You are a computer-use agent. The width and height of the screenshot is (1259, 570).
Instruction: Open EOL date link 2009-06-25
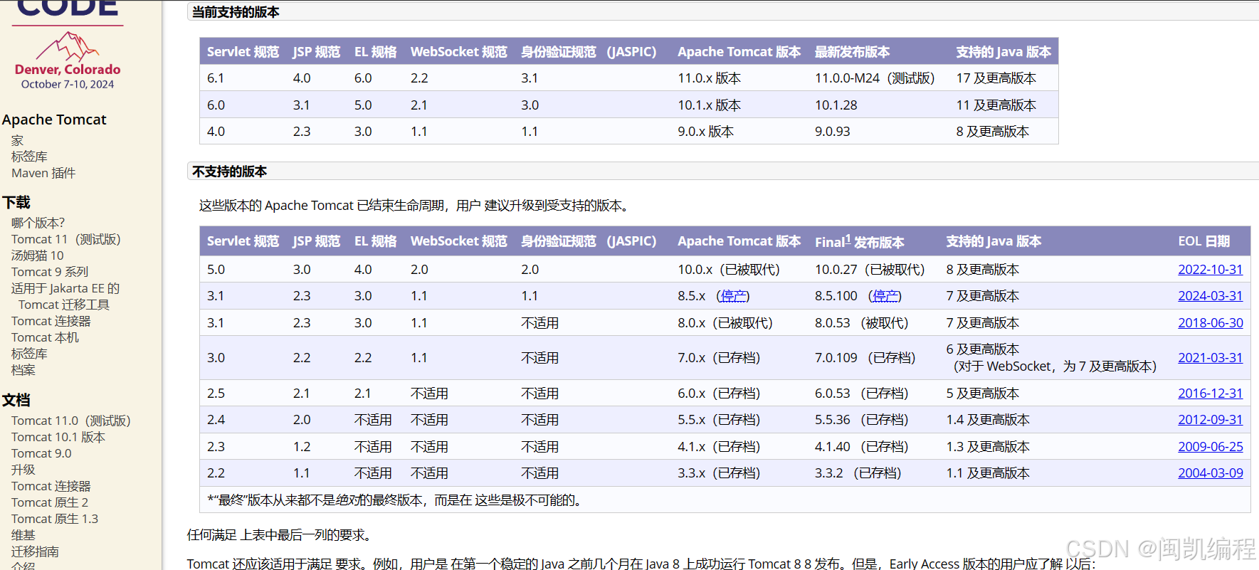[1210, 447]
